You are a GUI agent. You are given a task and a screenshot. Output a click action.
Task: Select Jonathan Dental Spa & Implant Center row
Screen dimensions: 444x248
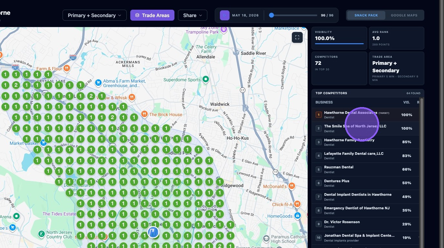coord(366,238)
